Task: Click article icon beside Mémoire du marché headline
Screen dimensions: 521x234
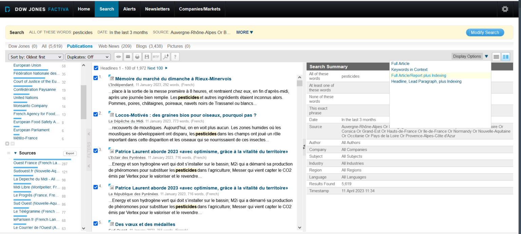Action: (111, 79)
